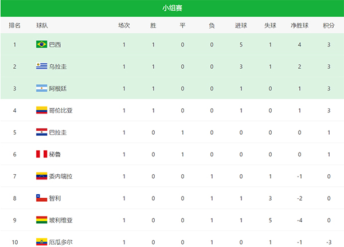Click the Chile flag icon
The width and height of the screenshot is (344, 247).
click(41, 198)
